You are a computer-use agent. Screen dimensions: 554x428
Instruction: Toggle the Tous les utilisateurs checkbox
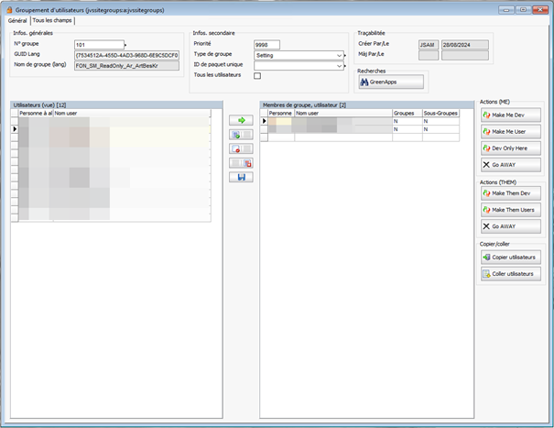(257, 76)
